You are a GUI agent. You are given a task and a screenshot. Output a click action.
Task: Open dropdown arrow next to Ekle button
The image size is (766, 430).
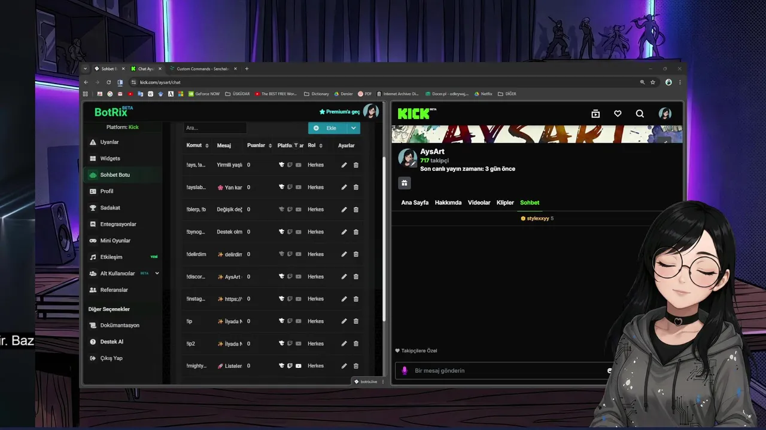354,128
